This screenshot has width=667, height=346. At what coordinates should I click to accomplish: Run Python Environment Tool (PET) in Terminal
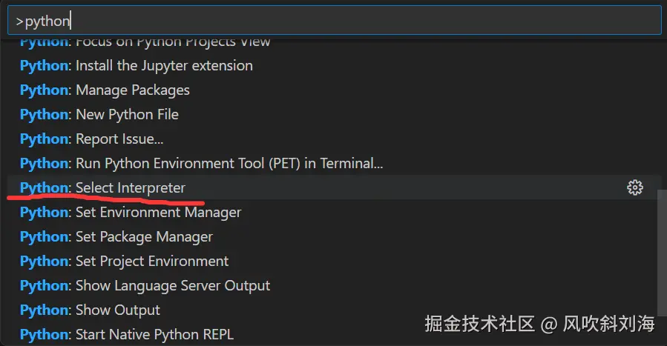point(201,163)
